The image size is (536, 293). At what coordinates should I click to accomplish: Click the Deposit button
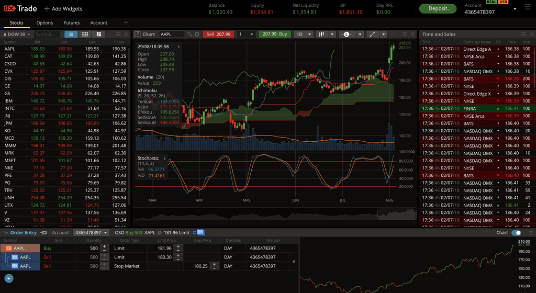tap(438, 8)
